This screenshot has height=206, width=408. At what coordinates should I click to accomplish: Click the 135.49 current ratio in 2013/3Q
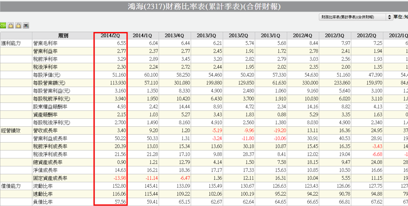tap(216, 186)
